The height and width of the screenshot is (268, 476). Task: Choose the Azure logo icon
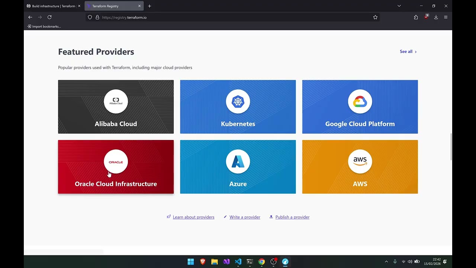tap(238, 162)
